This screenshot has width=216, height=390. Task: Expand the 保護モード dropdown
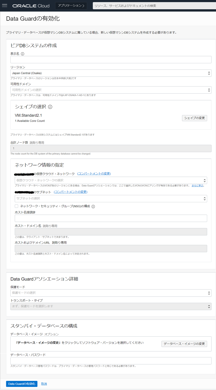[110, 293]
